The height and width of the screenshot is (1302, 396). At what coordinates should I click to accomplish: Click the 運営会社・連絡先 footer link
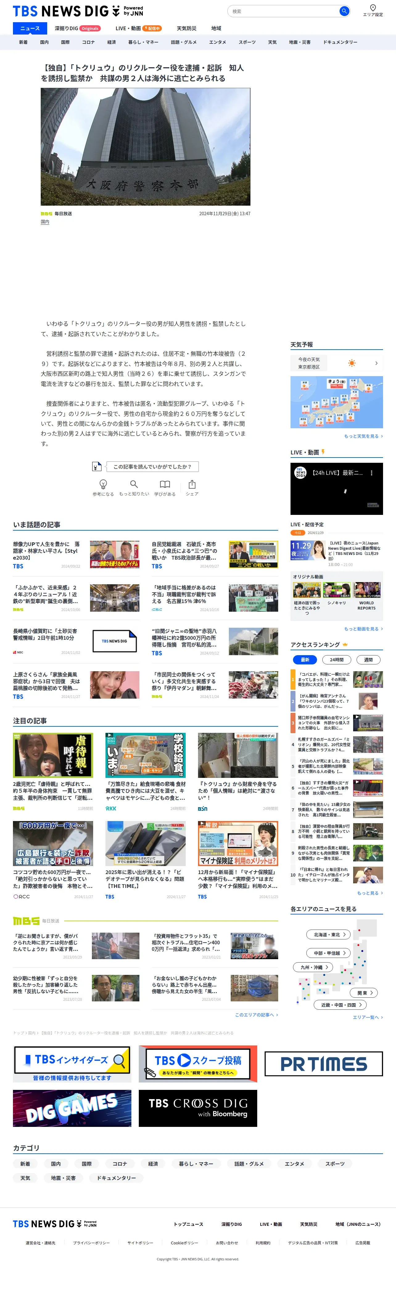40,1242
